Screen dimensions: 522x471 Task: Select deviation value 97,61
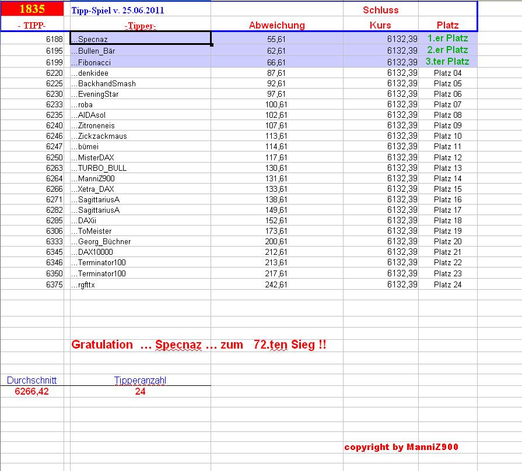(x=276, y=94)
